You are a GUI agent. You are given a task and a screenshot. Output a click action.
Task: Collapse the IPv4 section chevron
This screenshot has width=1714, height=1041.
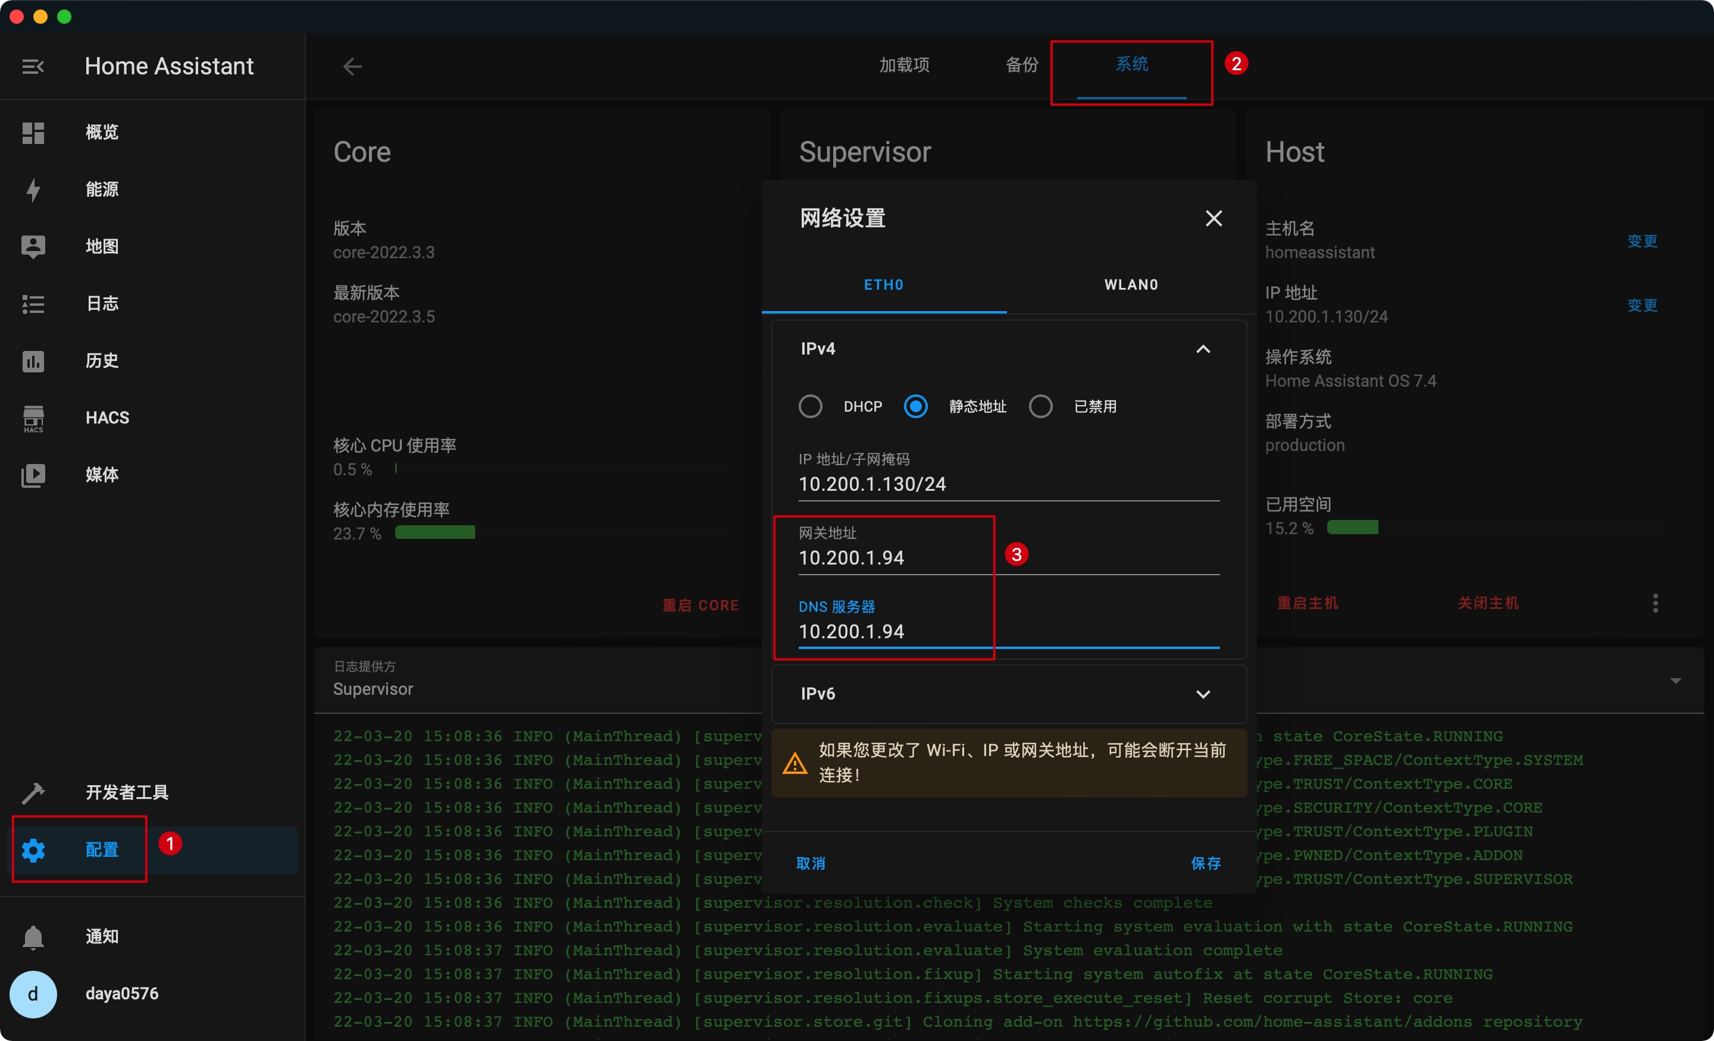pos(1203,349)
